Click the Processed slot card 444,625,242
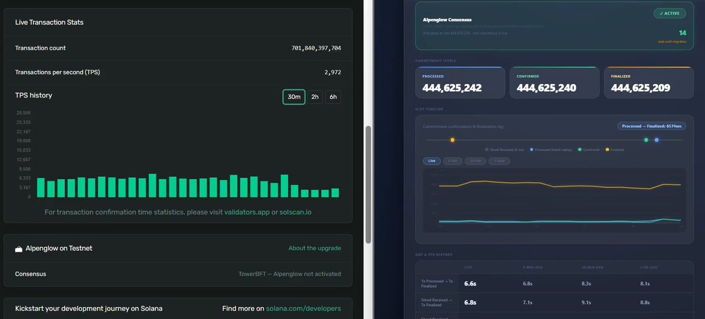705x319 pixels. pyautogui.click(x=460, y=83)
